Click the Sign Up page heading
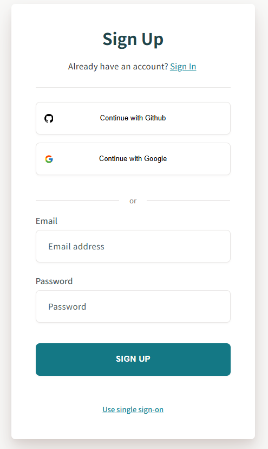Viewport: 268px width, 449px height. click(x=133, y=39)
